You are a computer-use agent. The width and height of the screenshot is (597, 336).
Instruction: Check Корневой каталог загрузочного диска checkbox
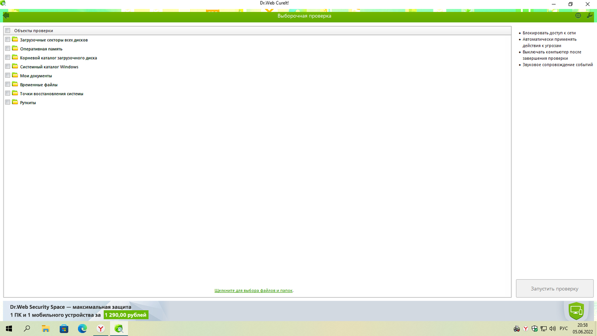click(7, 58)
